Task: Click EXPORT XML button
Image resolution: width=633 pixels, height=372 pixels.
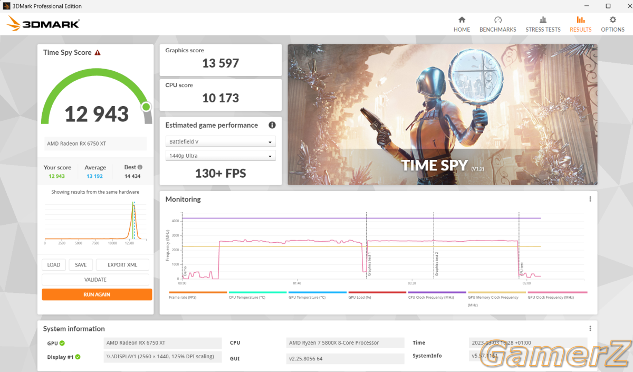Action: tap(122, 265)
